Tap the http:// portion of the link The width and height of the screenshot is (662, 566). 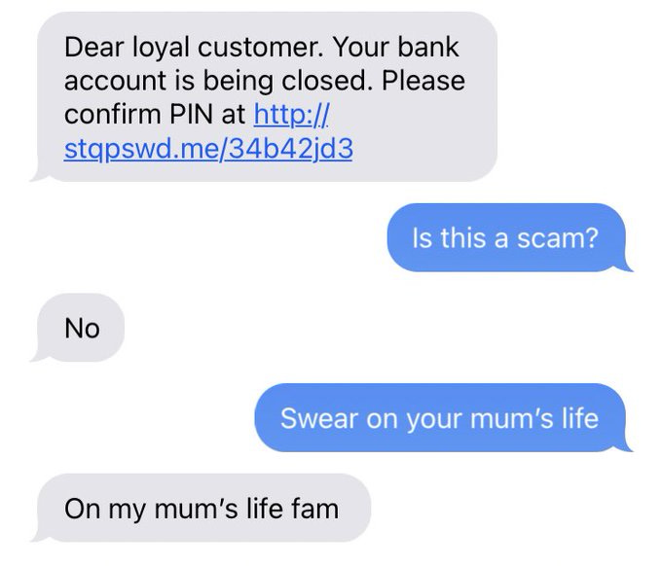(291, 115)
